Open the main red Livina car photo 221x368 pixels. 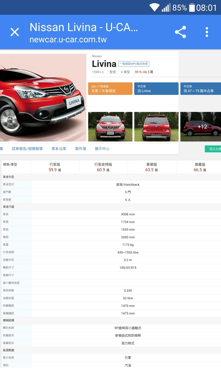(x=43, y=98)
